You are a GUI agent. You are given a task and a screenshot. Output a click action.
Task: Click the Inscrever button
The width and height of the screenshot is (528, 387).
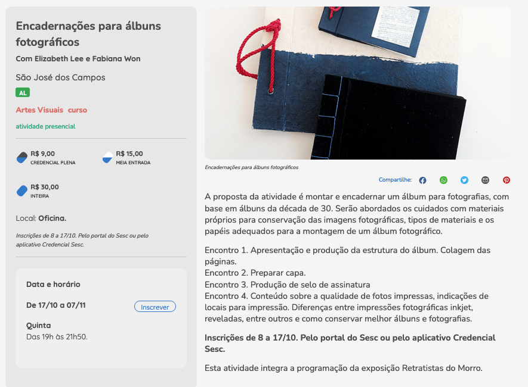155,307
